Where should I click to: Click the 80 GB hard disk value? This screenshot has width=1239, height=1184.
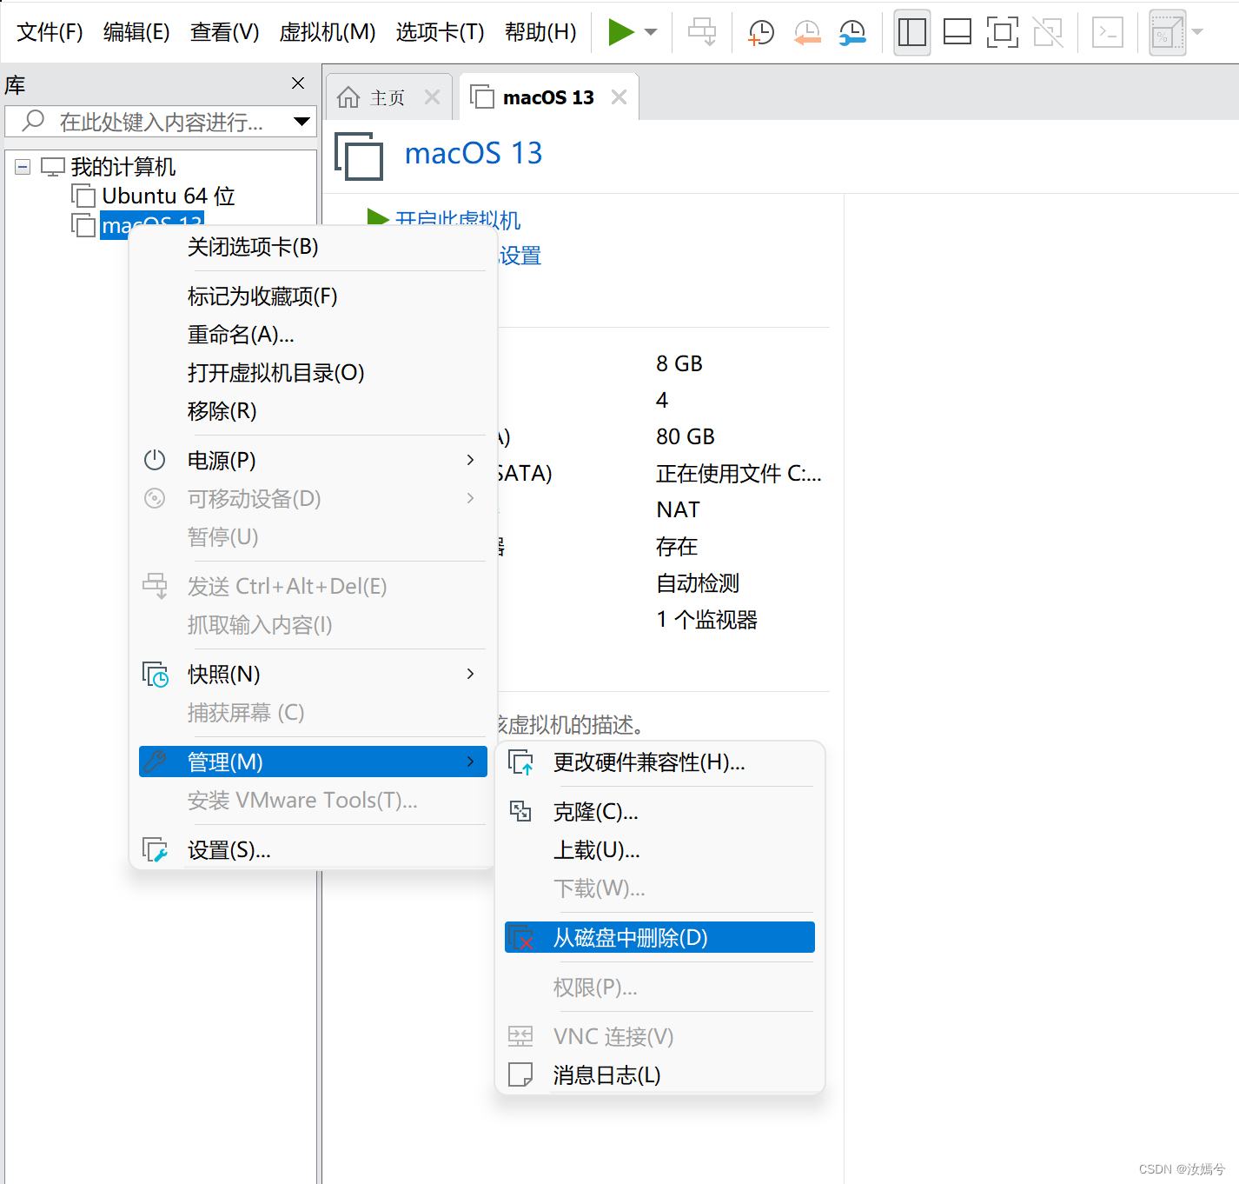(x=686, y=436)
